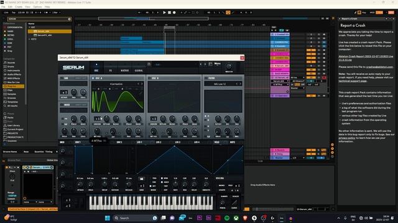Open the Ableton crash report zip link
Image resolution: width=398 pixels, height=223 pixels.
click(x=366, y=58)
